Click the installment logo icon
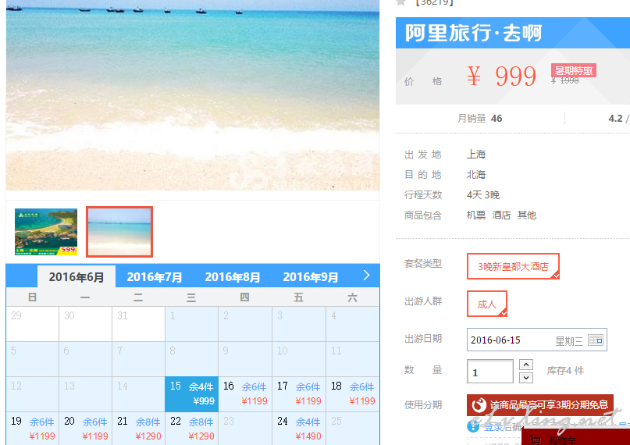Viewport: 630px width, 445px height. [479, 405]
